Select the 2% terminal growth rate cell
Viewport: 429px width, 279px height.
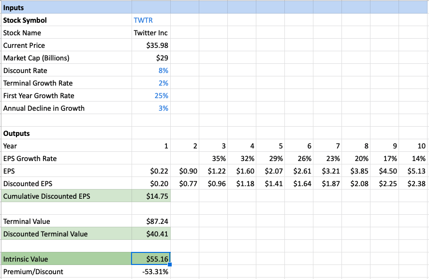(x=151, y=83)
